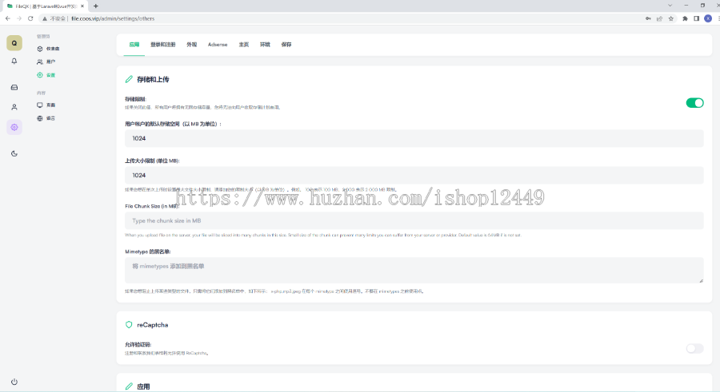Open the user profile icon in left rail
720x392 pixels.
pyautogui.click(x=14, y=107)
